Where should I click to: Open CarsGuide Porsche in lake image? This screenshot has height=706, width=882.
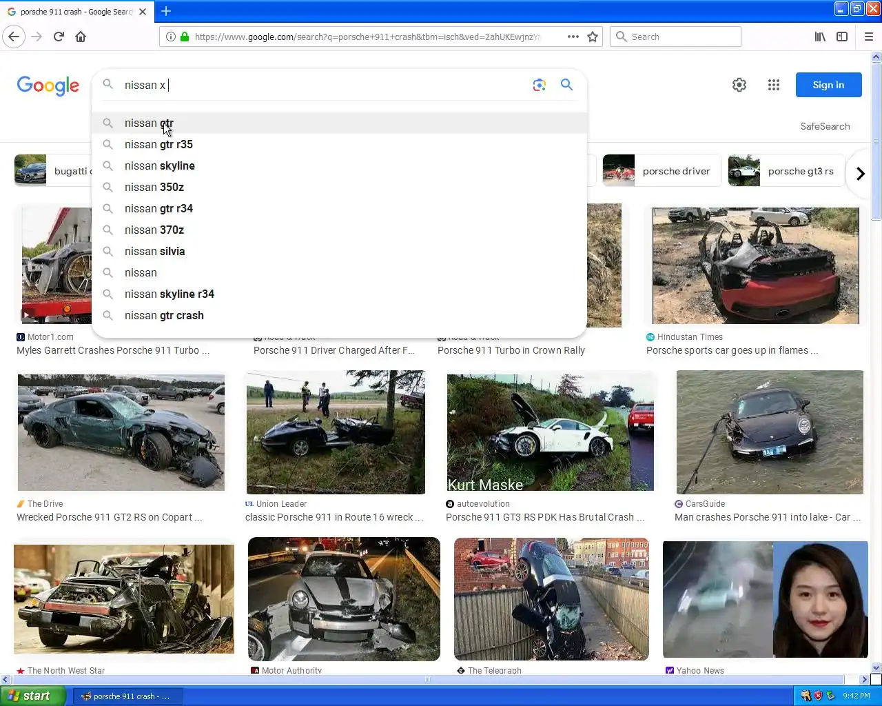[x=770, y=432]
